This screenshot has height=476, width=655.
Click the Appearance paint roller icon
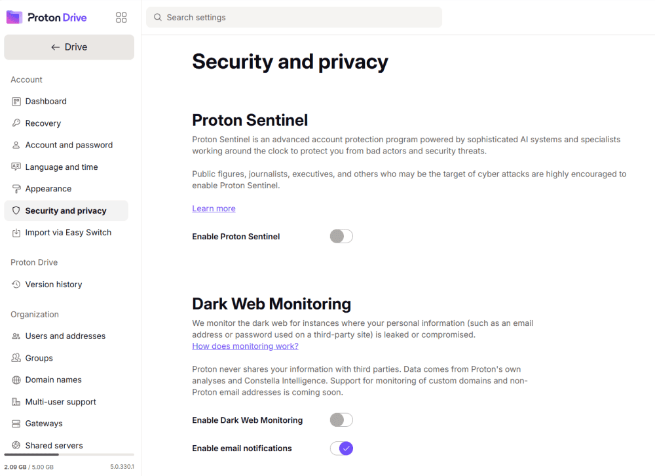point(16,189)
